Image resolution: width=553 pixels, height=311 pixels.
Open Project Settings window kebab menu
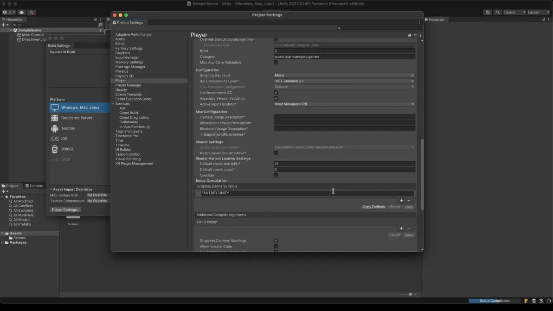[419, 22]
